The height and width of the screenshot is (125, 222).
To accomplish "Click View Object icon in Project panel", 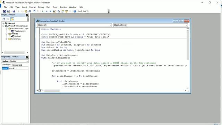I will (8, 19).
